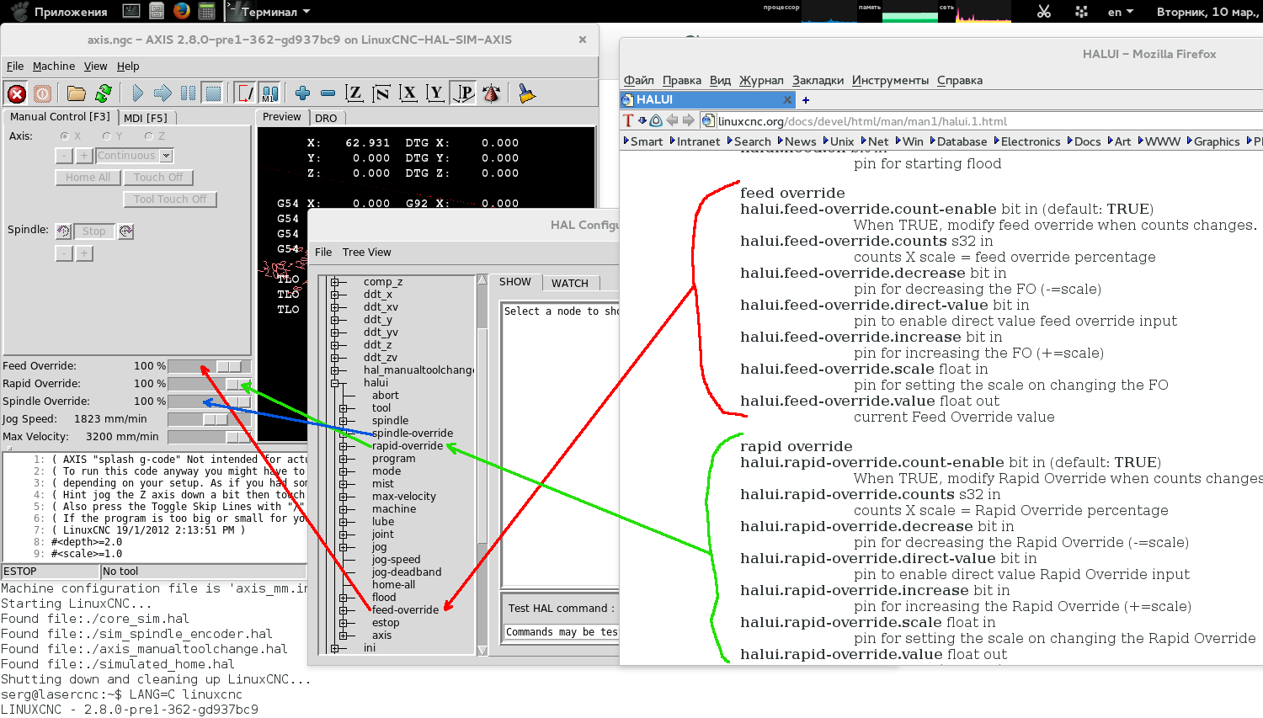This screenshot has height=718, width=1263.
Task: Reload the current file with green arrows icon
Action: [x=104, y=93]
